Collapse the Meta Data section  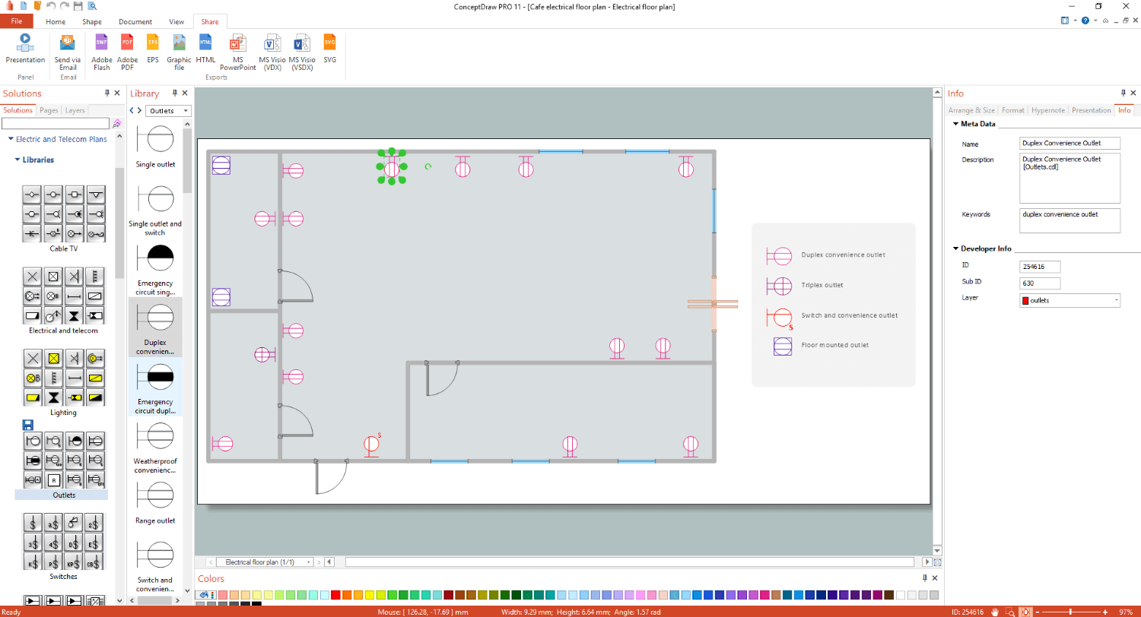pos(955,124)
